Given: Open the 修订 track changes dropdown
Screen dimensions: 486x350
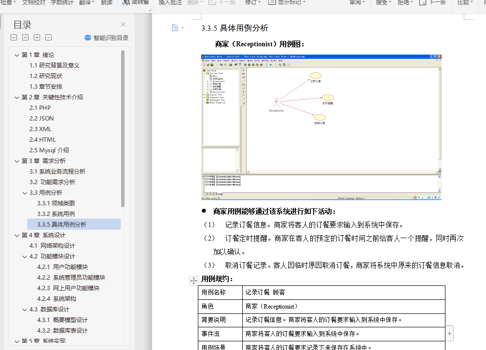Looking at the screenshot, I should click(253, 3).
